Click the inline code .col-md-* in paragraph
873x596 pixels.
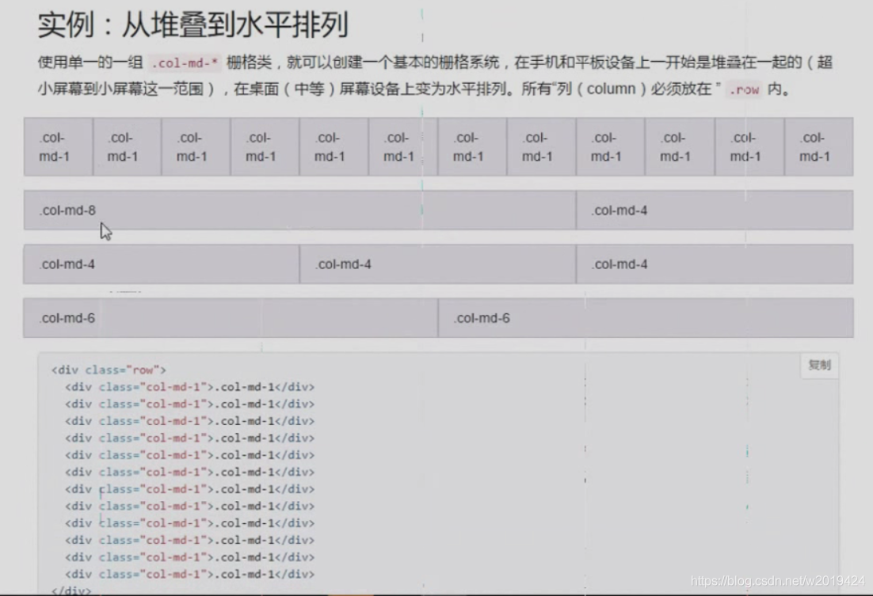click(x=185, y=63)
